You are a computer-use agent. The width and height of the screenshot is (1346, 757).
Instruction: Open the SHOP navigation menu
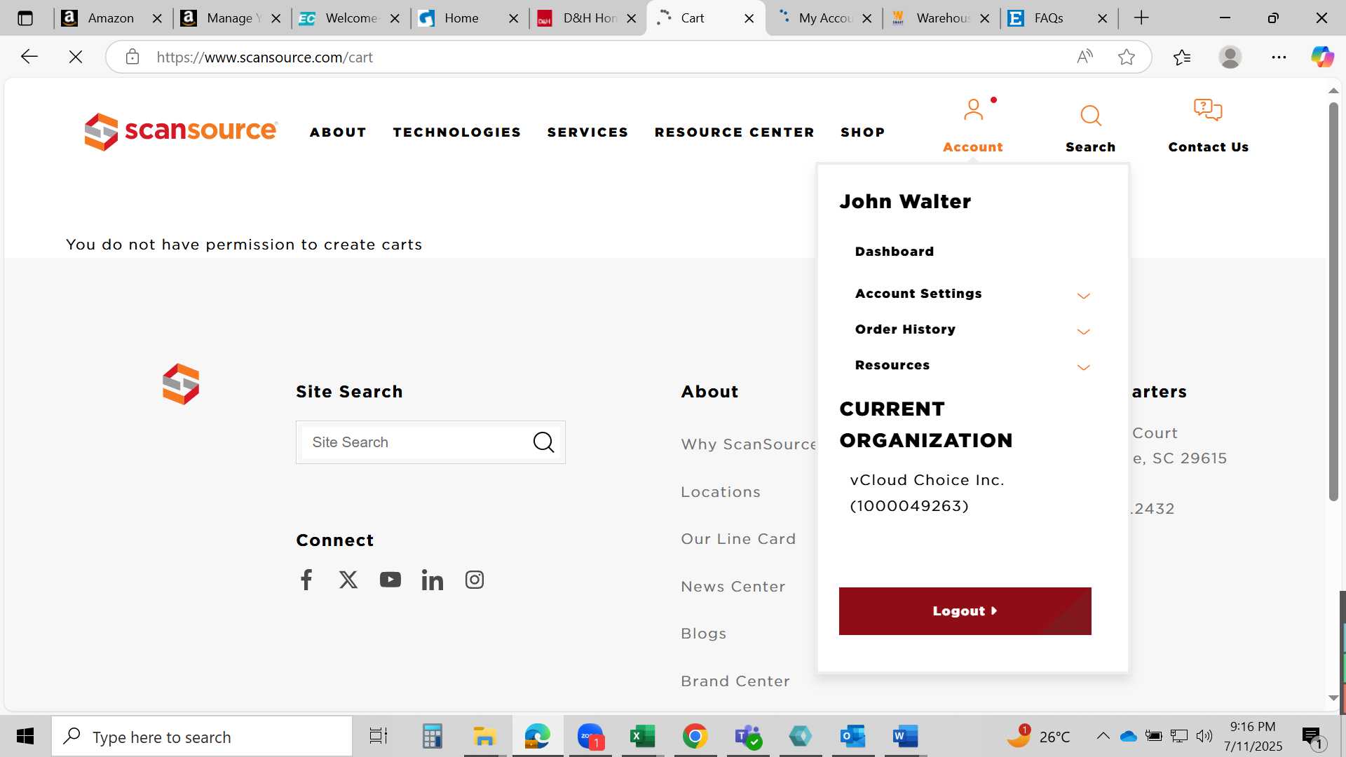click(863, 132)
